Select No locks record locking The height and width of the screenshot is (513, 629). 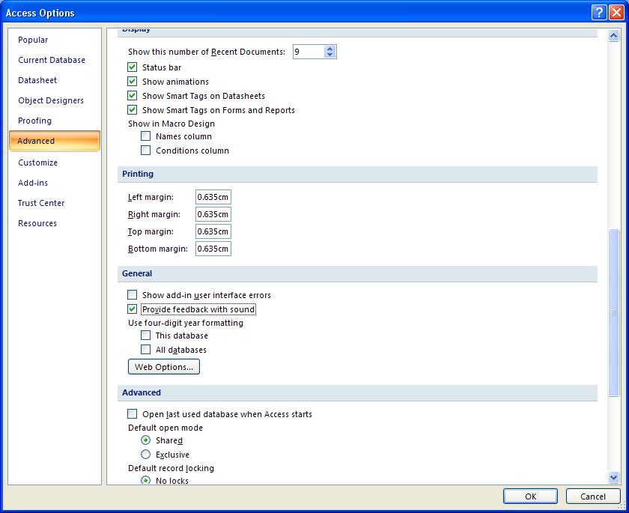click(x=145, y=480)
